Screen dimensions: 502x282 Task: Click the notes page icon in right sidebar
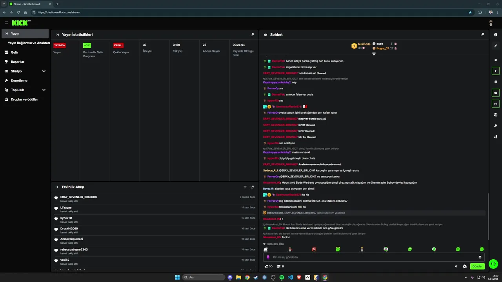pyautogui.click(x=496, y=82)
